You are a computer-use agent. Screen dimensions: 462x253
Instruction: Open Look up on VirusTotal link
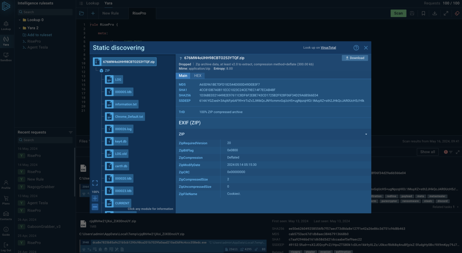point(328,48)
